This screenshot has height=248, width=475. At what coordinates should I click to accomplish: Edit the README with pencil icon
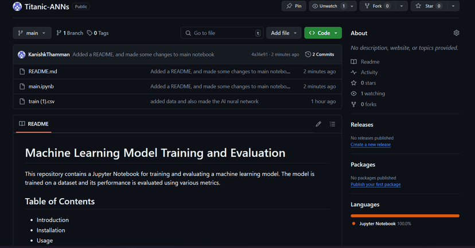tap(318, 124)
